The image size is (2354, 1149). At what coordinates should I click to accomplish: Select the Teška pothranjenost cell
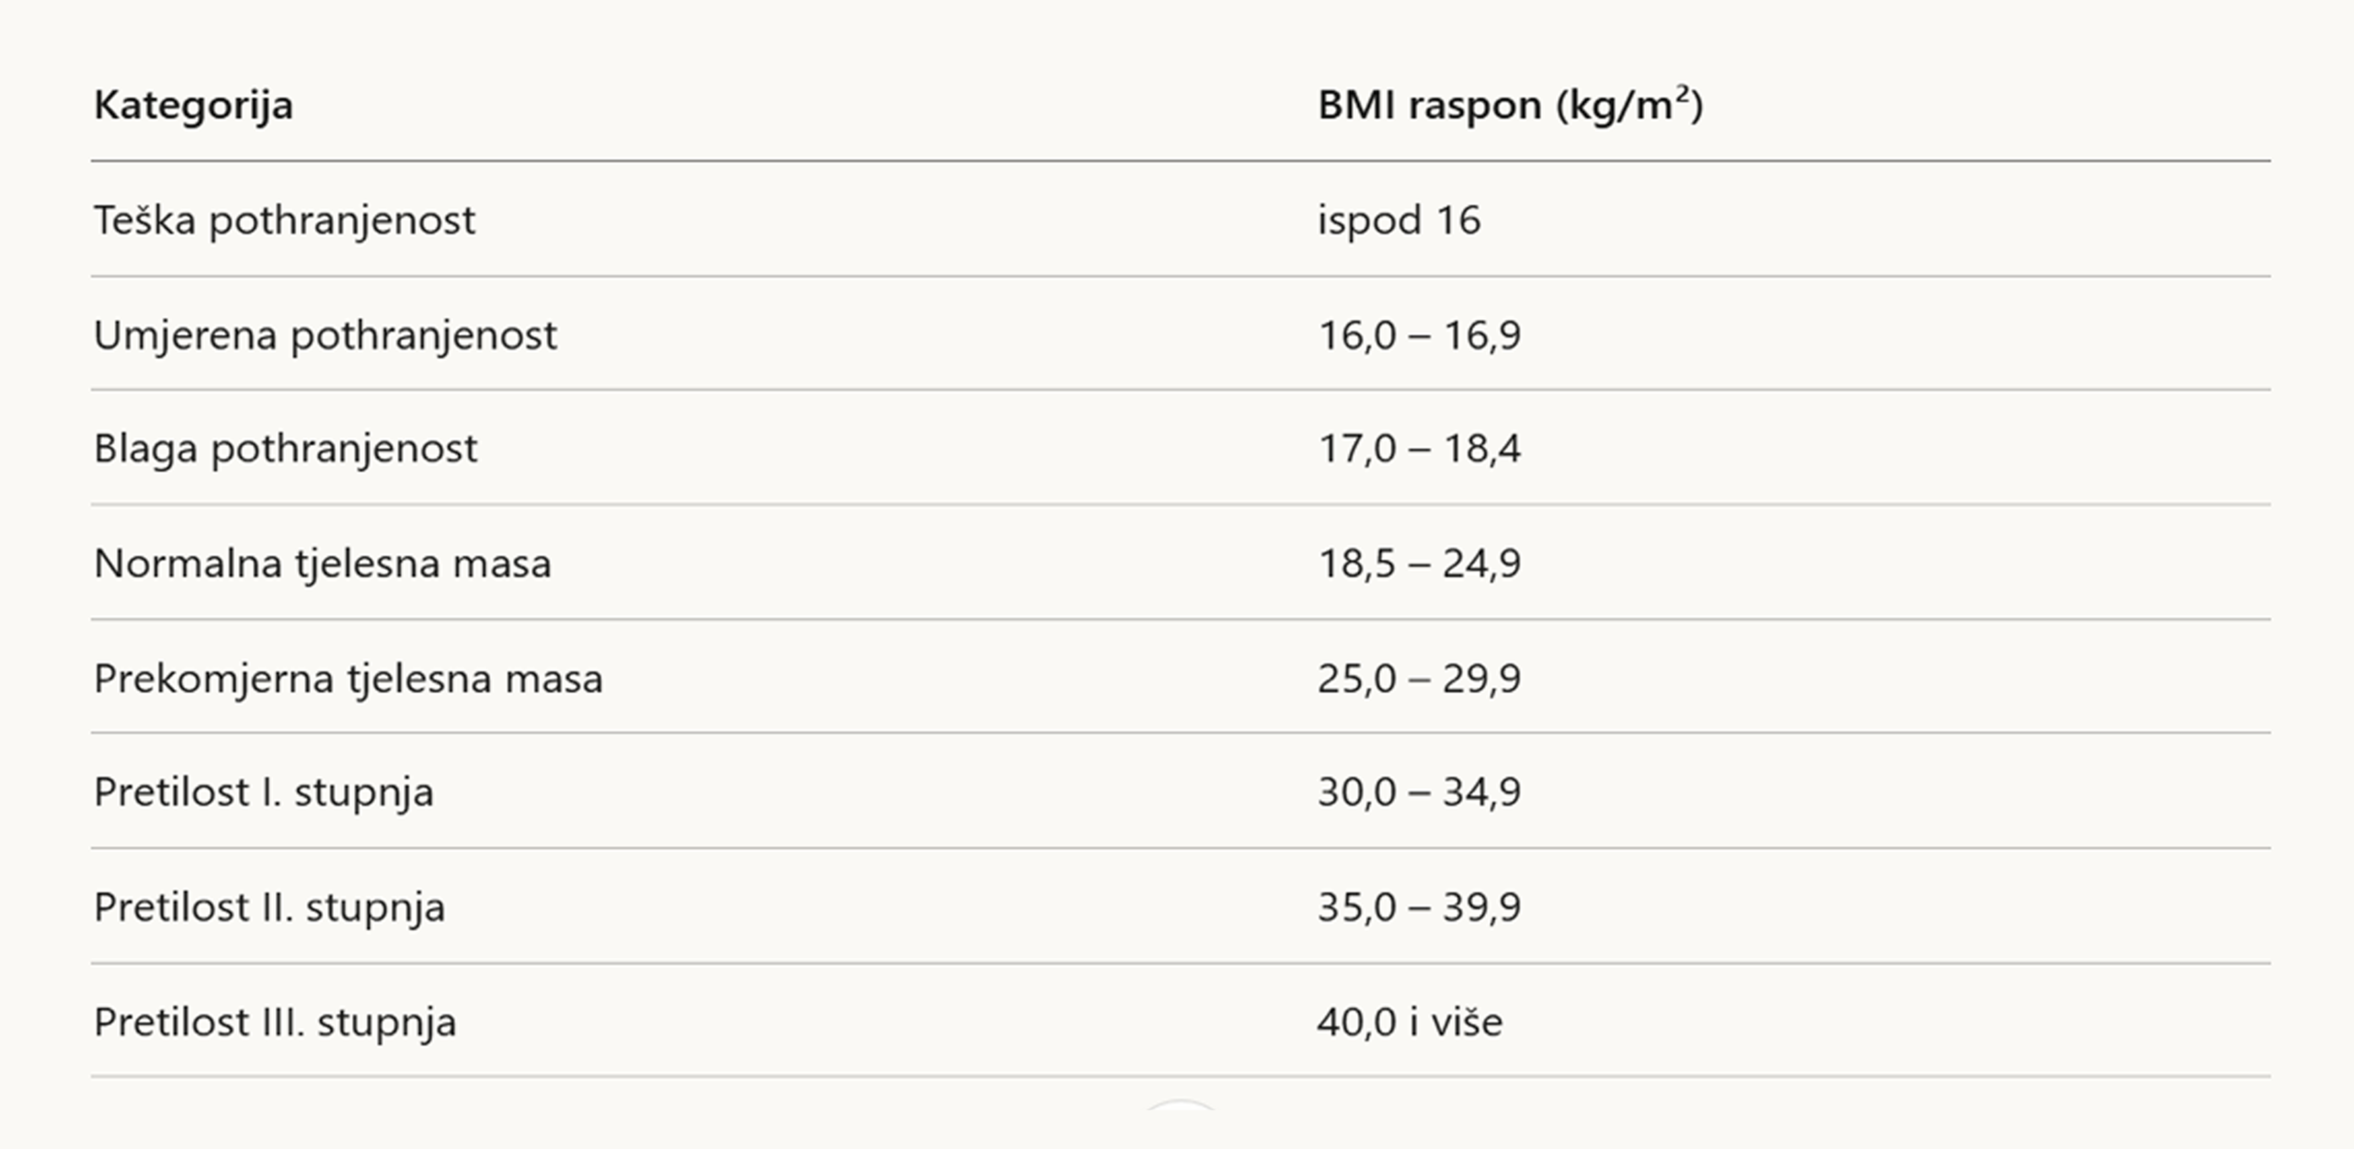point(285,222)
